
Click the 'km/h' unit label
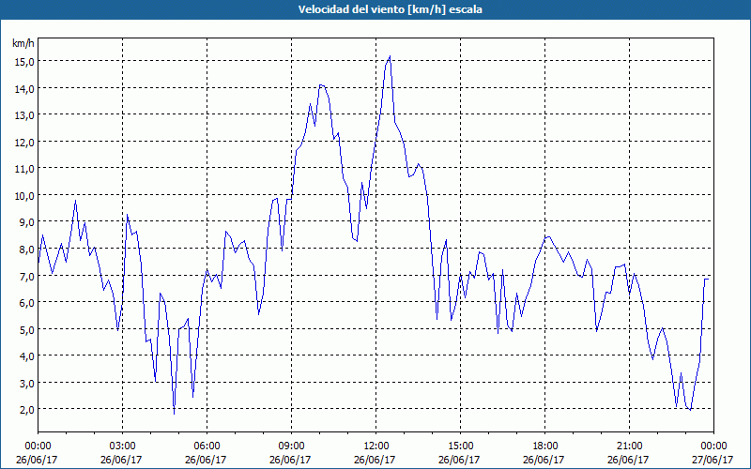[x=23, y=43]
